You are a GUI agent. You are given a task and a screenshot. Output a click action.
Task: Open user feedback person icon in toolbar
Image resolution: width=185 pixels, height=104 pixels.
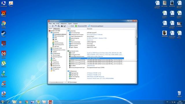tap(62, 26)
